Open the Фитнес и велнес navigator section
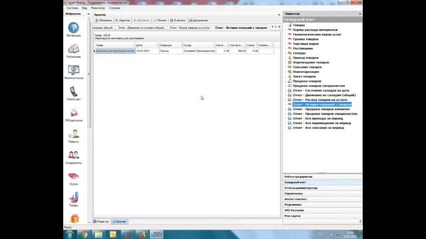The width and height of the screenshot is (426, 239). coord(322,199)
